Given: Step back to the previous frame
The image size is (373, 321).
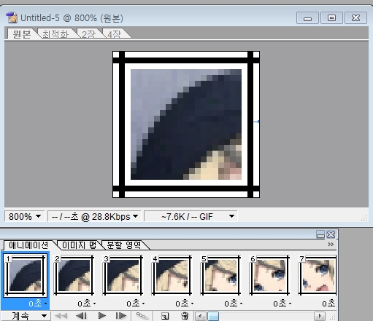Looking at the screenshot, I should (x=82, y=316).
